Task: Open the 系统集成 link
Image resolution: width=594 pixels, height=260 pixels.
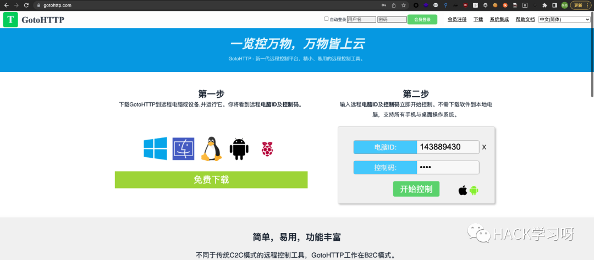Action: pos(499,19)
